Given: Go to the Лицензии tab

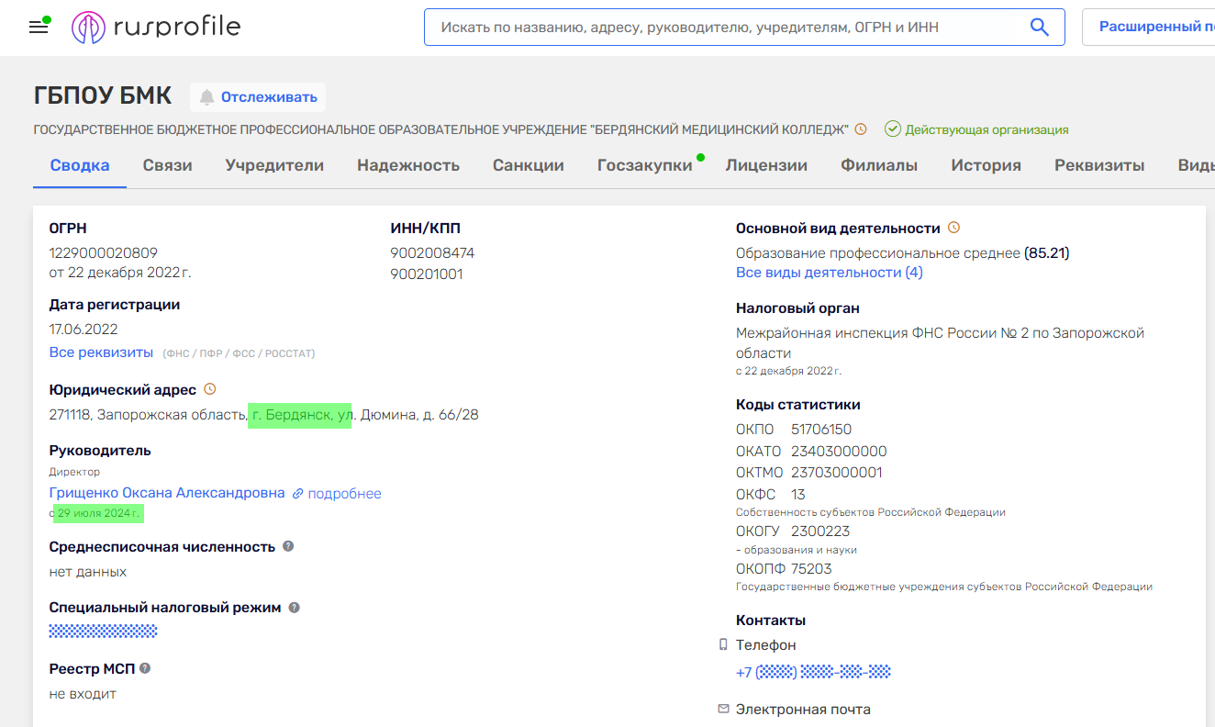Looking at the screenshot, I should tap(766, 165).
